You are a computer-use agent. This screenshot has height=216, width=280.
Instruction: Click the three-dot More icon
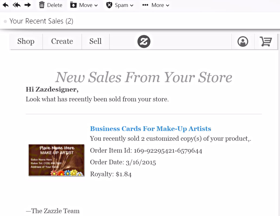[x=145, y=5]
